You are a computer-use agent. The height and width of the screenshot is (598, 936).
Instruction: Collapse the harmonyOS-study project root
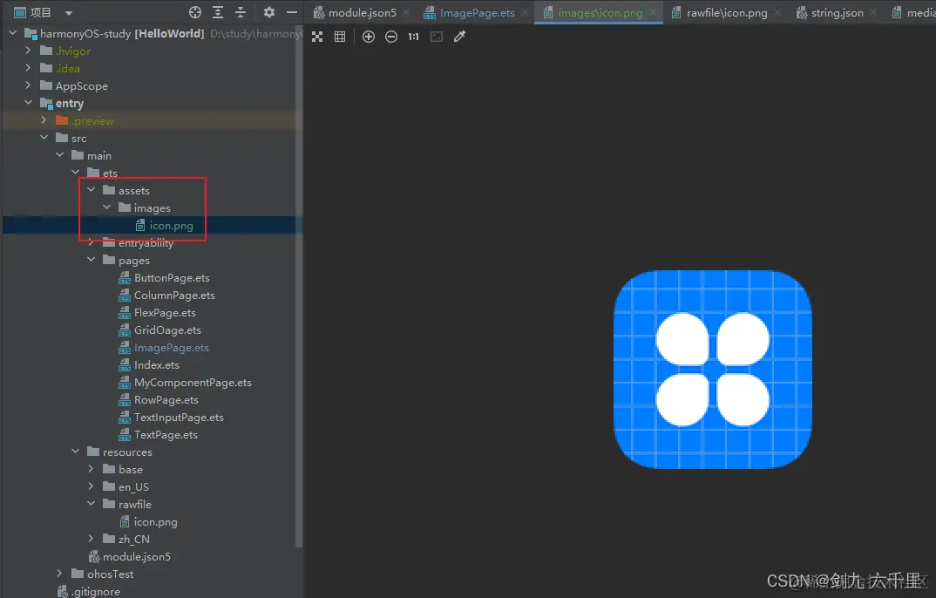(x=12, y=33)
